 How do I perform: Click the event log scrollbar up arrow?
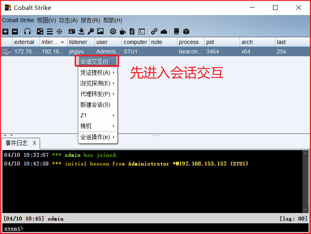pyautogui.click(x=305, y=153)
